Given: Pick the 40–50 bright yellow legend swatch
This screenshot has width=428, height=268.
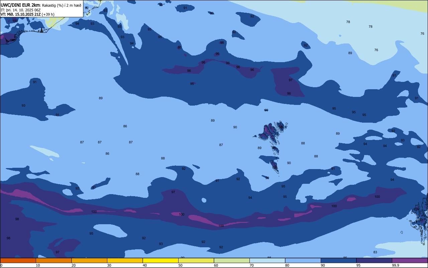Looking at the screenshot, I should 160,261.
